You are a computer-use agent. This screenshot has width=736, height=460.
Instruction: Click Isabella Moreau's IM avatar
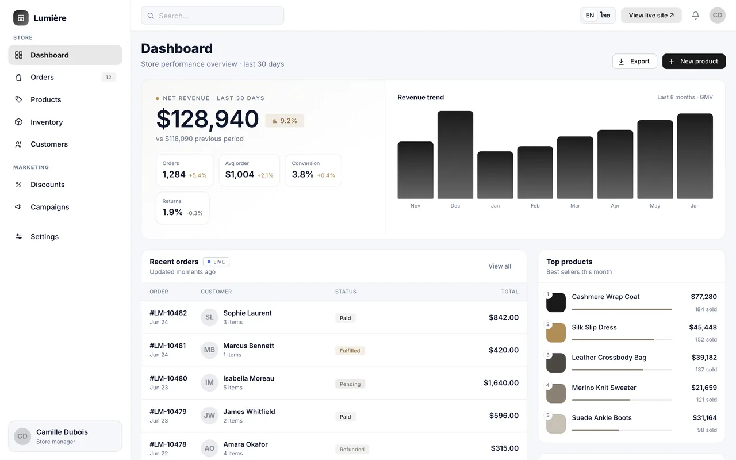(x=209, y=383)
